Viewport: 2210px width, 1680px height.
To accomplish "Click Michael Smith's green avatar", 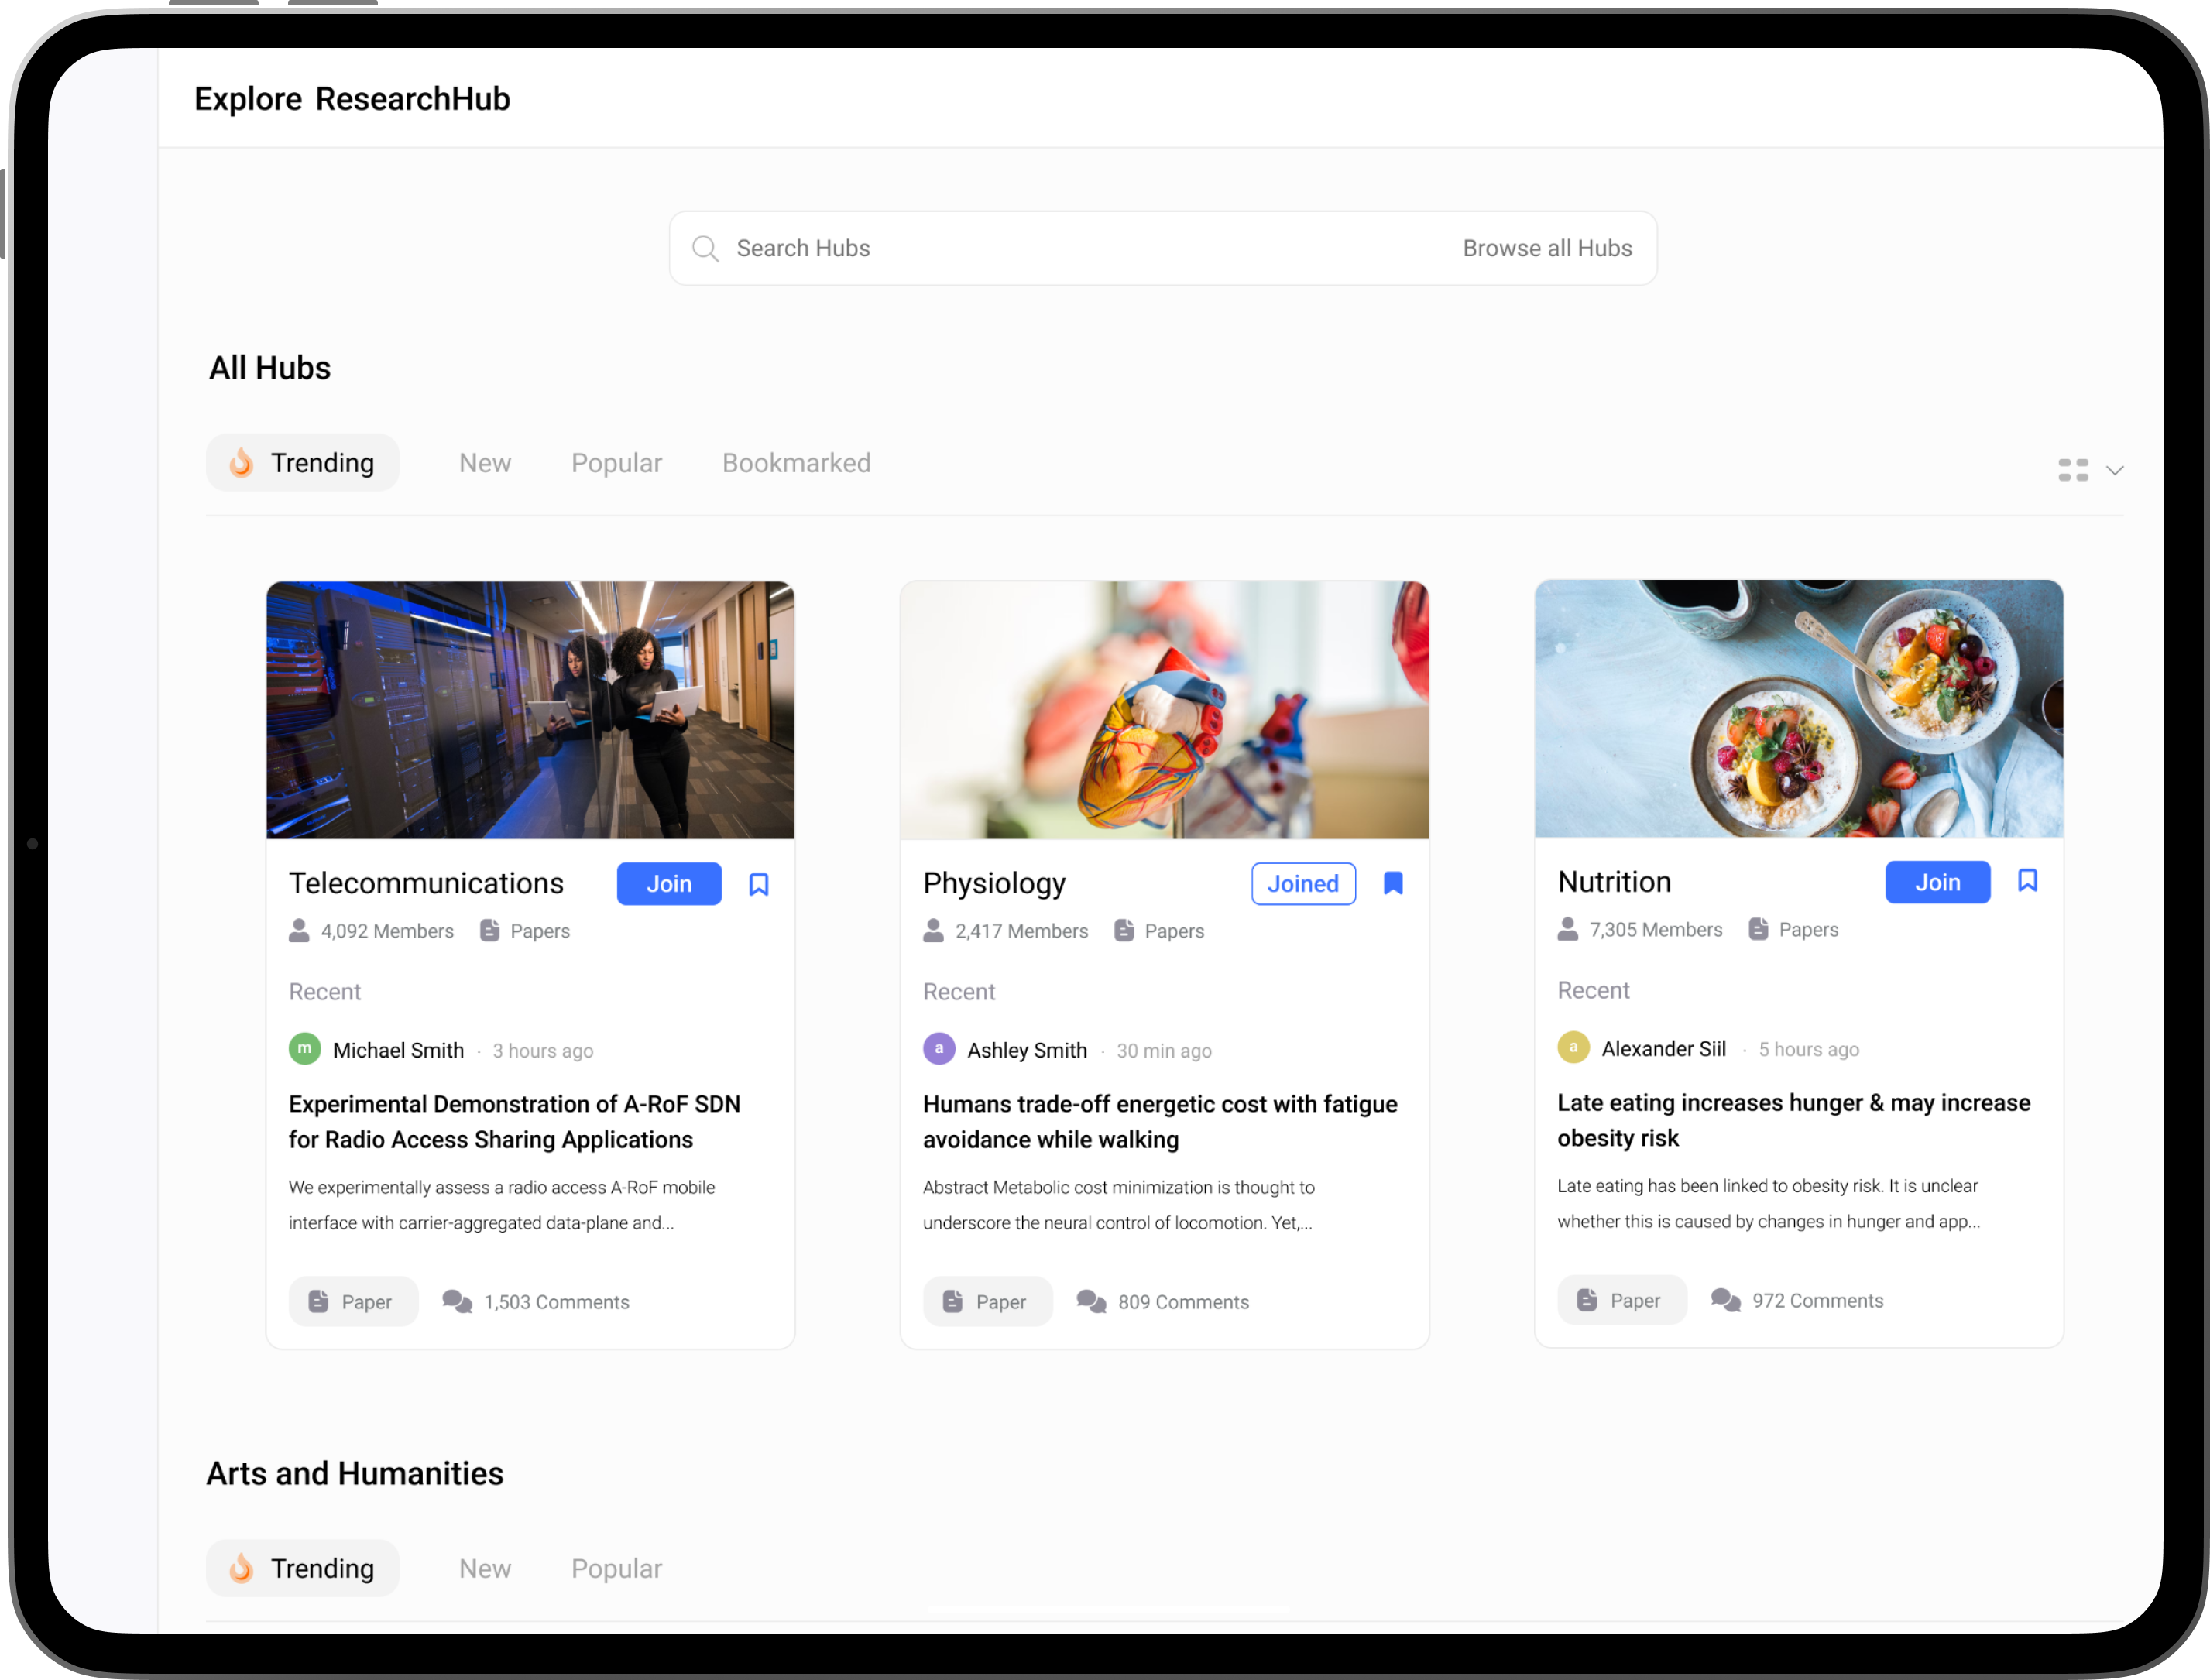I will coord(305,1049).
